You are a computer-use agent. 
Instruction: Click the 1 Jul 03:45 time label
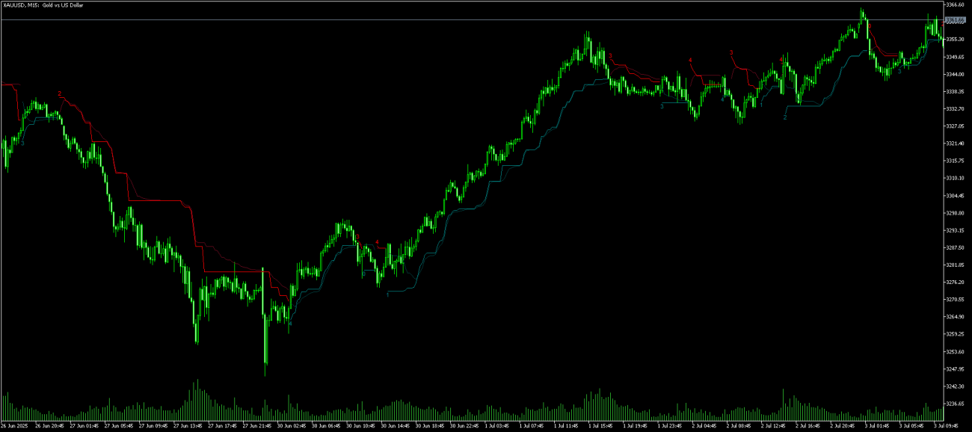click(x=497, y=427)
